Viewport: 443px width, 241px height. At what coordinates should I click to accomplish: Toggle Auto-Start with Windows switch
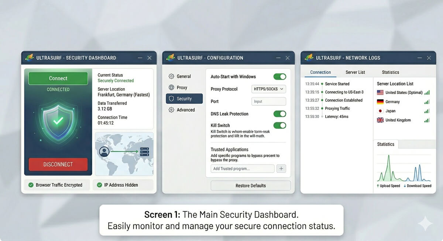click(279, 77)
